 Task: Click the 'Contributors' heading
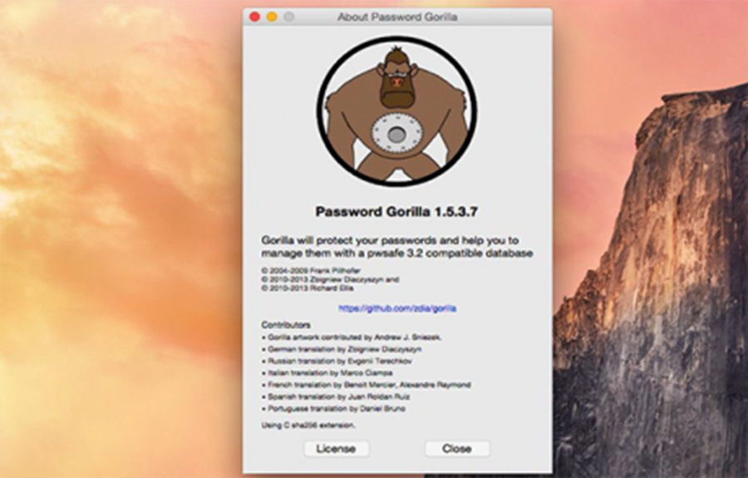click(x=286, y=325)
